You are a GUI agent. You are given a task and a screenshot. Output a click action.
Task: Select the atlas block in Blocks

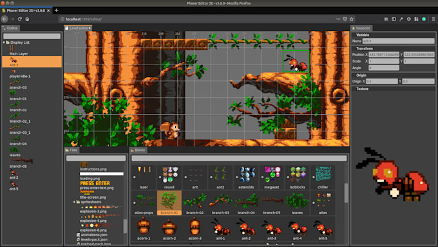point(323,203)
